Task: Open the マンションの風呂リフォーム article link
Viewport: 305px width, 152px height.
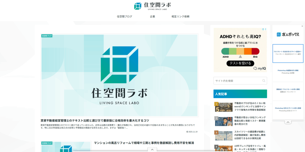Action: coord(144,143)
